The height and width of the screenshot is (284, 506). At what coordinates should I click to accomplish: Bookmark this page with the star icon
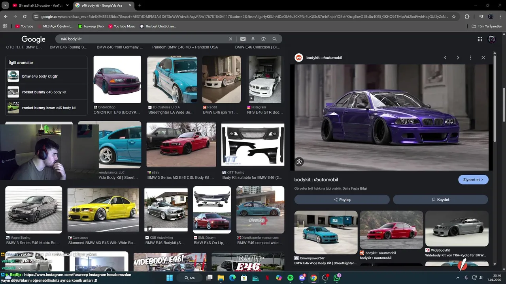(x=454, y=17)
